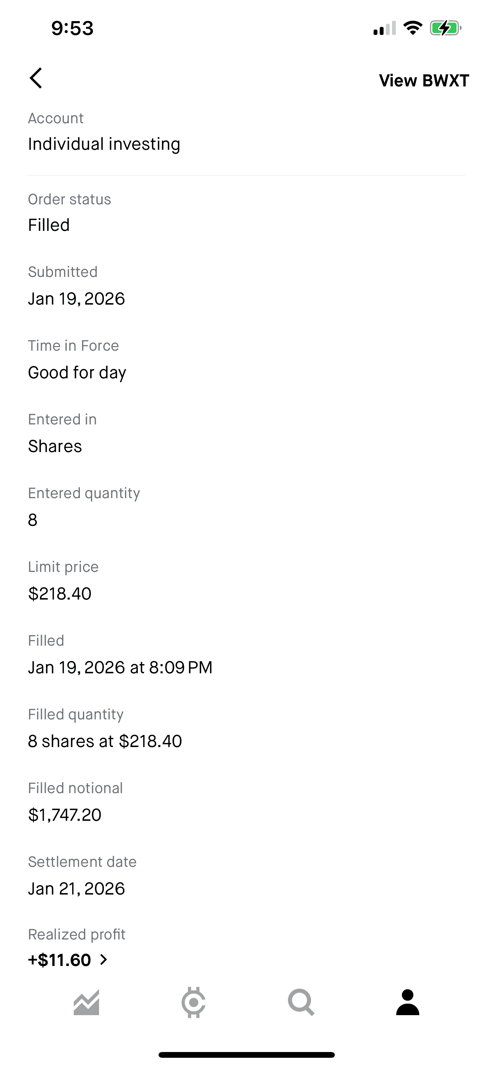This screenshot has width=493, height=1067.
Task: Tap the 8 shares at $218.40 text
Action: (105, 741)
